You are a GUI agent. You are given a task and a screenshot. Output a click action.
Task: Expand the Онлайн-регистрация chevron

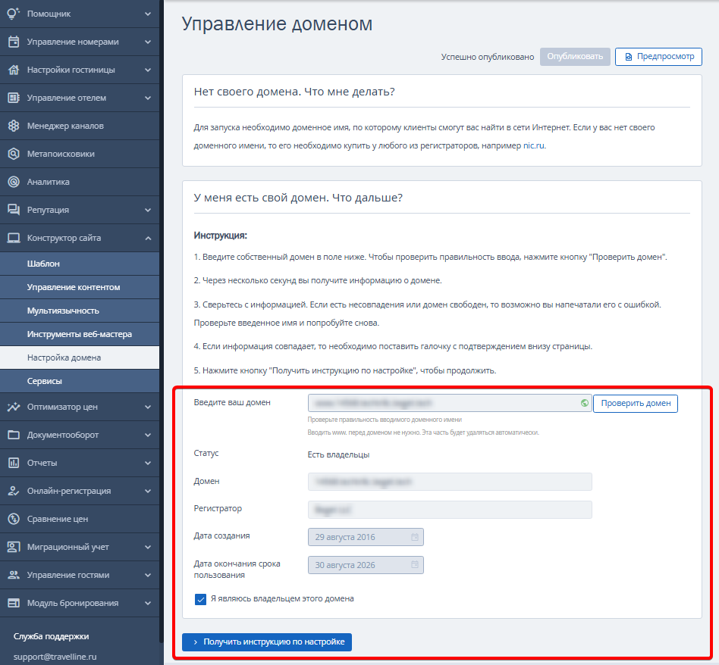pyautogui.click(x=148, y=491)
